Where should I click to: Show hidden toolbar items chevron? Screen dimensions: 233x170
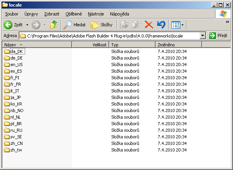227,22
